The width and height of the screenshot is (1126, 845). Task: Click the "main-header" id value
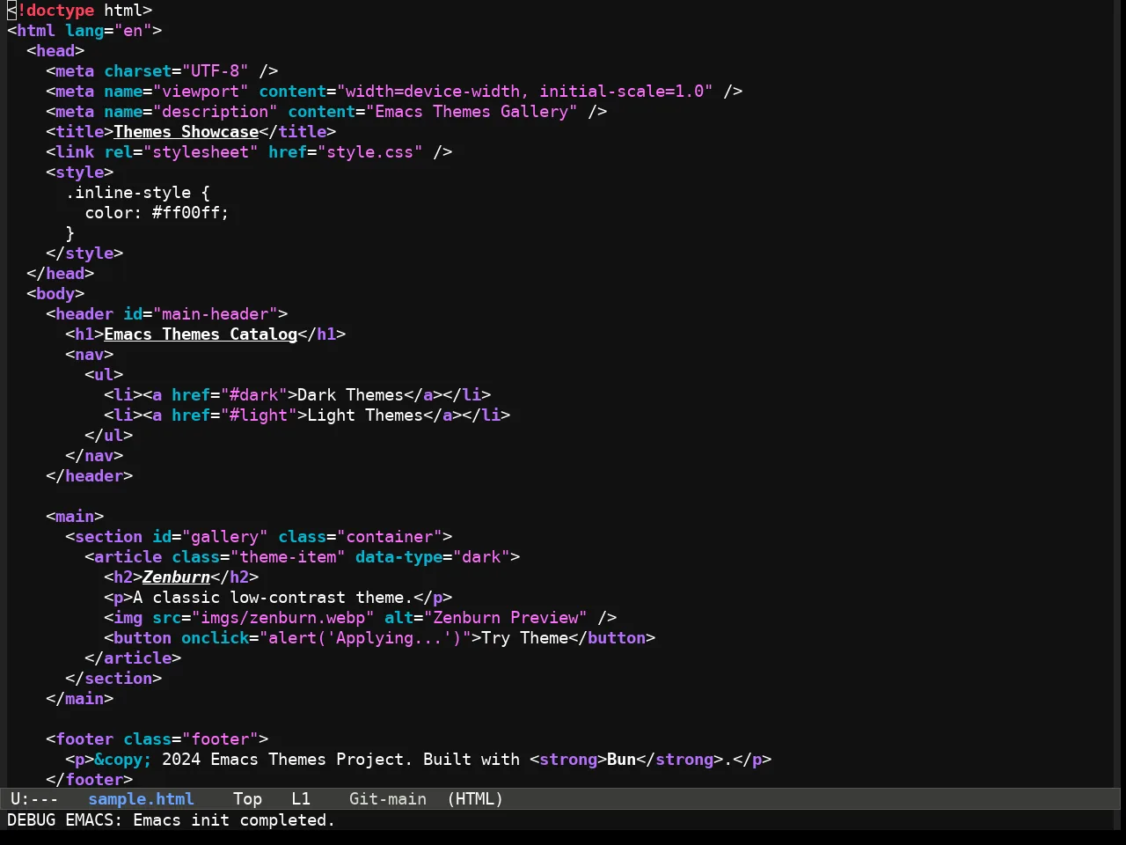(216, 314)
